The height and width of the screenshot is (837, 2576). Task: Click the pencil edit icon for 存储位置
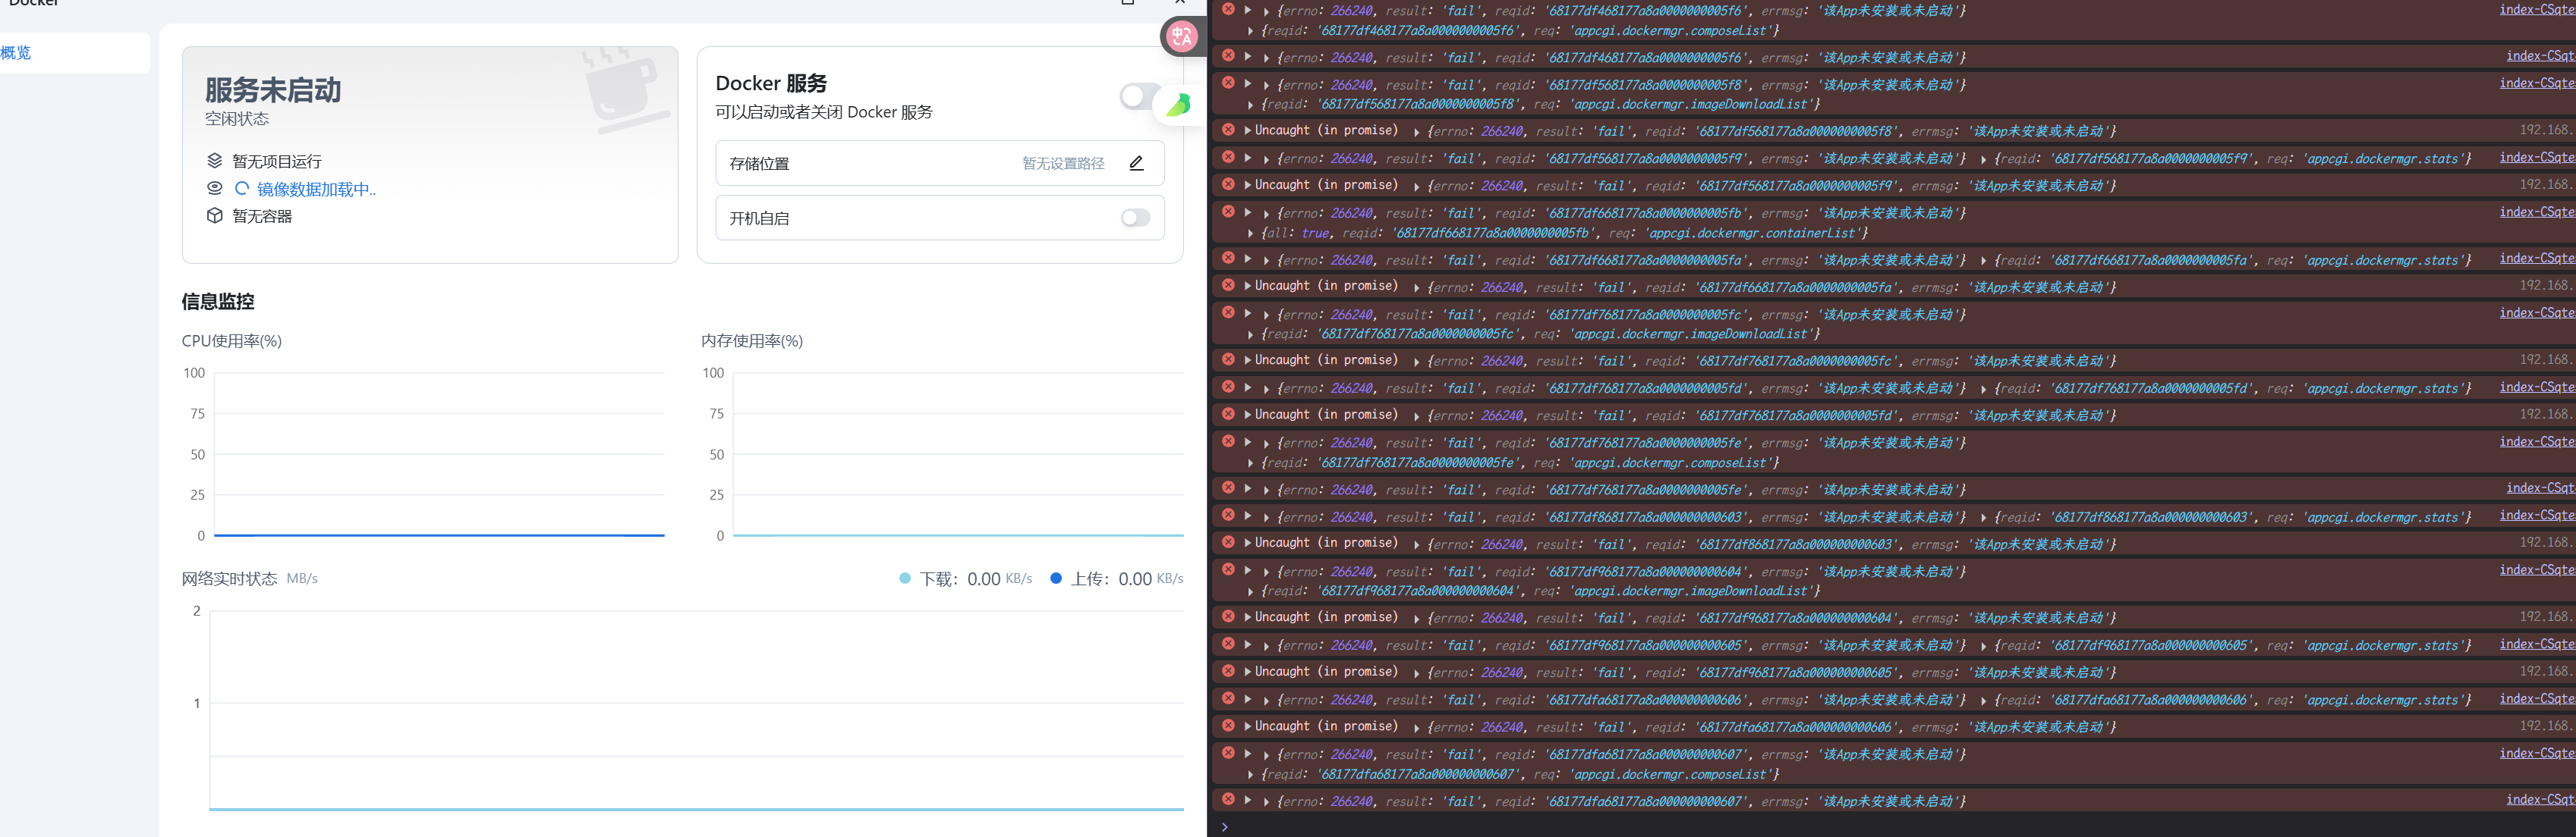(1136, 164)
